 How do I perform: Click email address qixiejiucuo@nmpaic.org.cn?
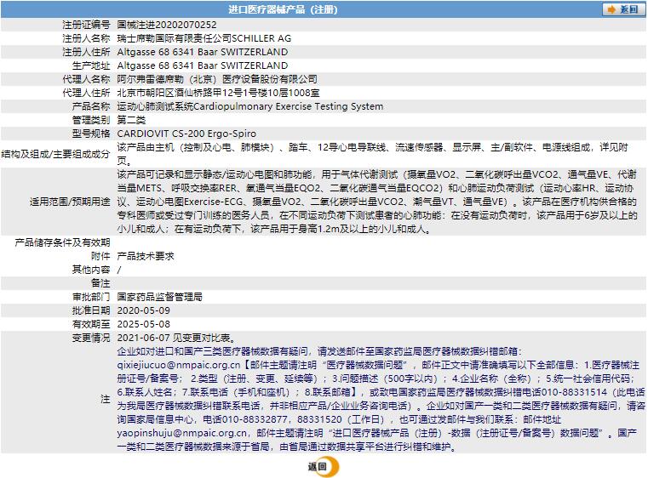tap(179, 366)
